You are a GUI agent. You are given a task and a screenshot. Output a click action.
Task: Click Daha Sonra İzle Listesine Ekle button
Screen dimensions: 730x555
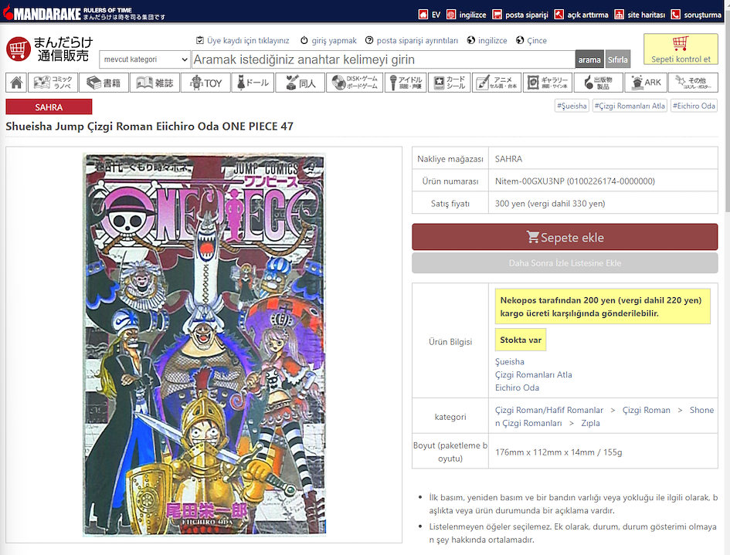[565, 263]
